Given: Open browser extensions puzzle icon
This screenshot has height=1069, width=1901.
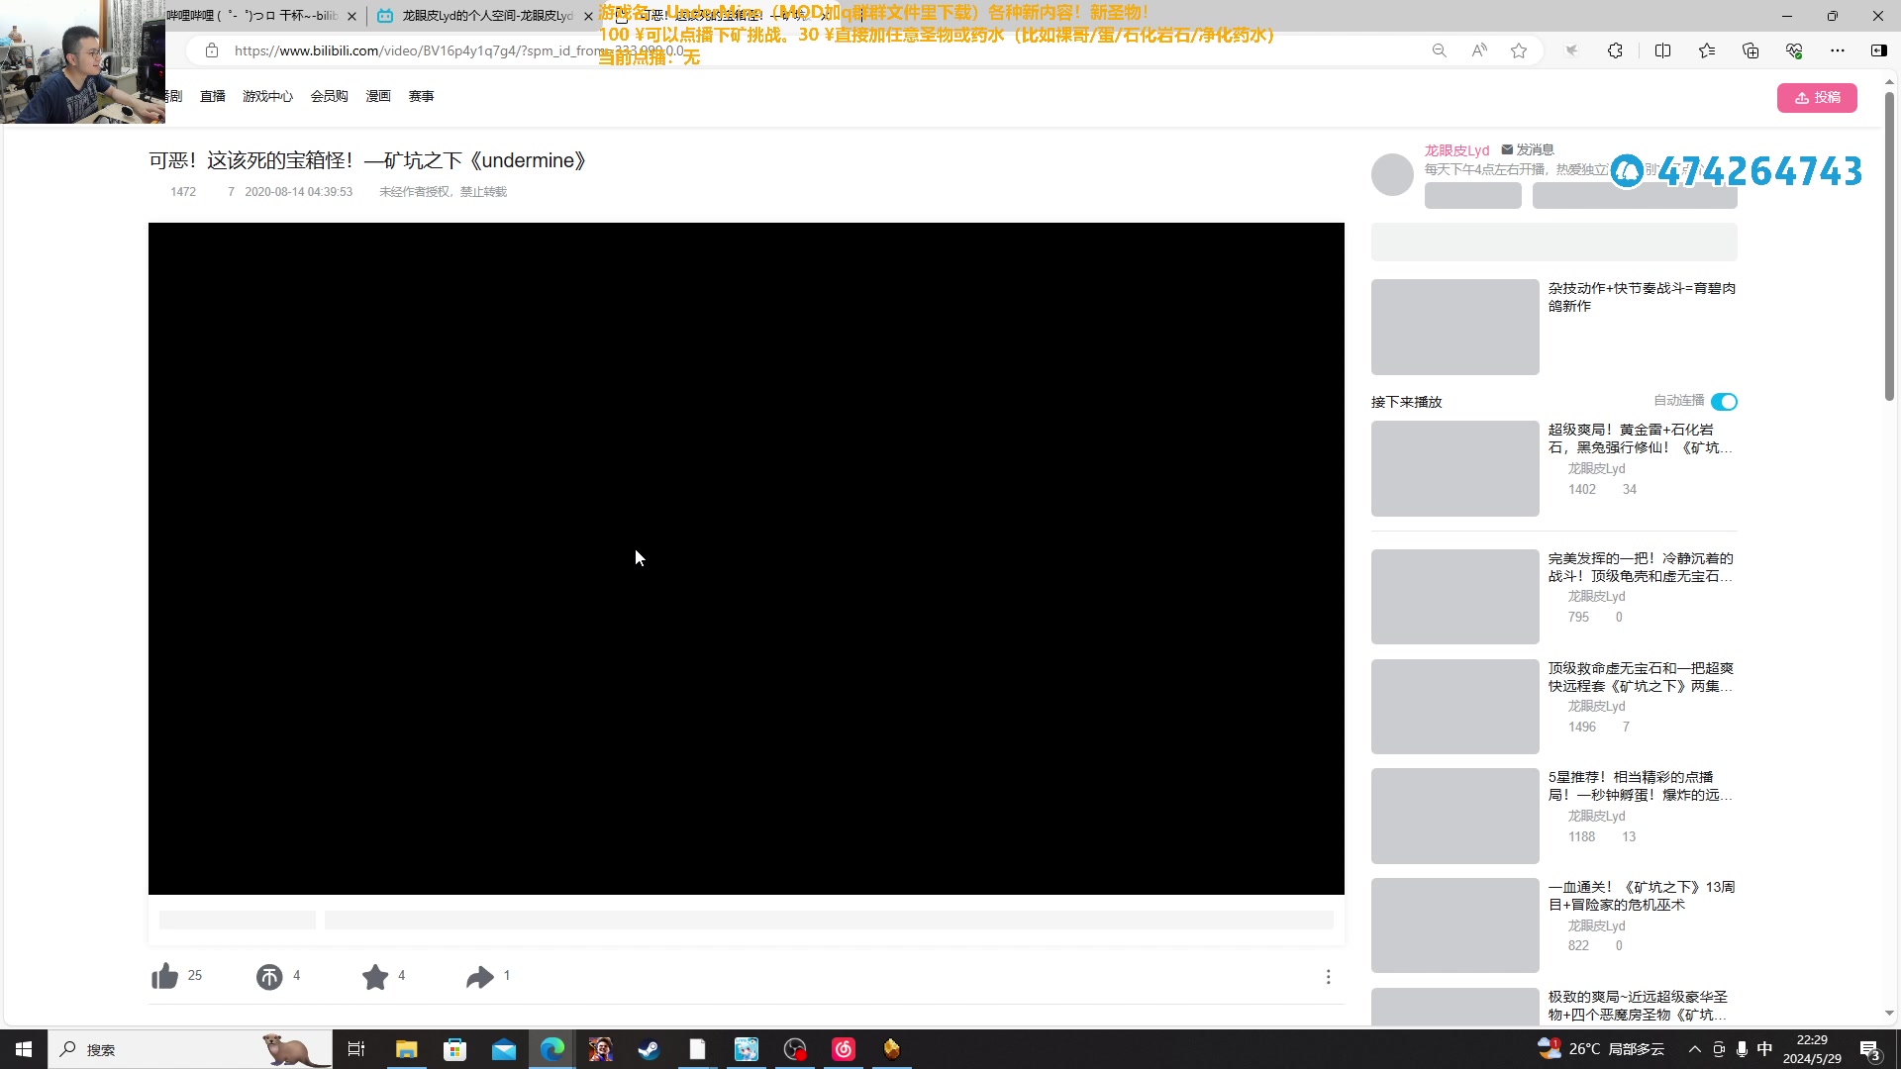Looking at the screenshot, I should pos(1615,50).
